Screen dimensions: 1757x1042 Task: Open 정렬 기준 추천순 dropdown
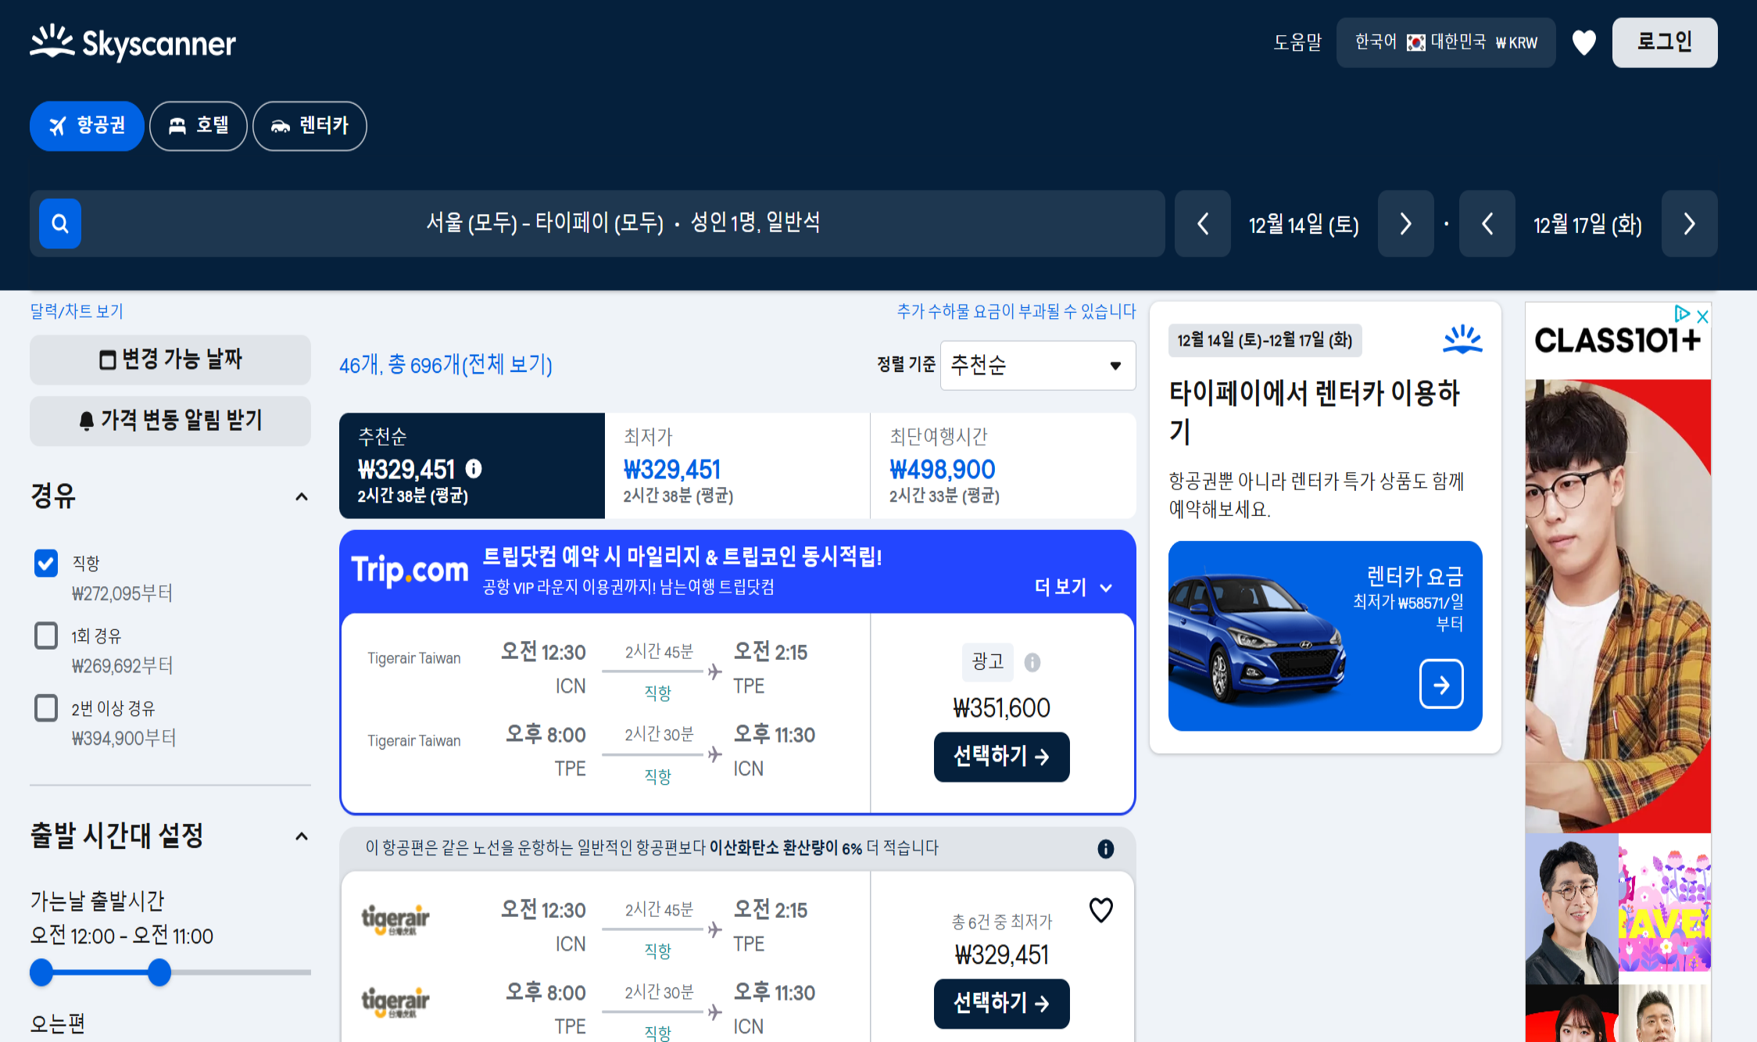click(1037, 365)
